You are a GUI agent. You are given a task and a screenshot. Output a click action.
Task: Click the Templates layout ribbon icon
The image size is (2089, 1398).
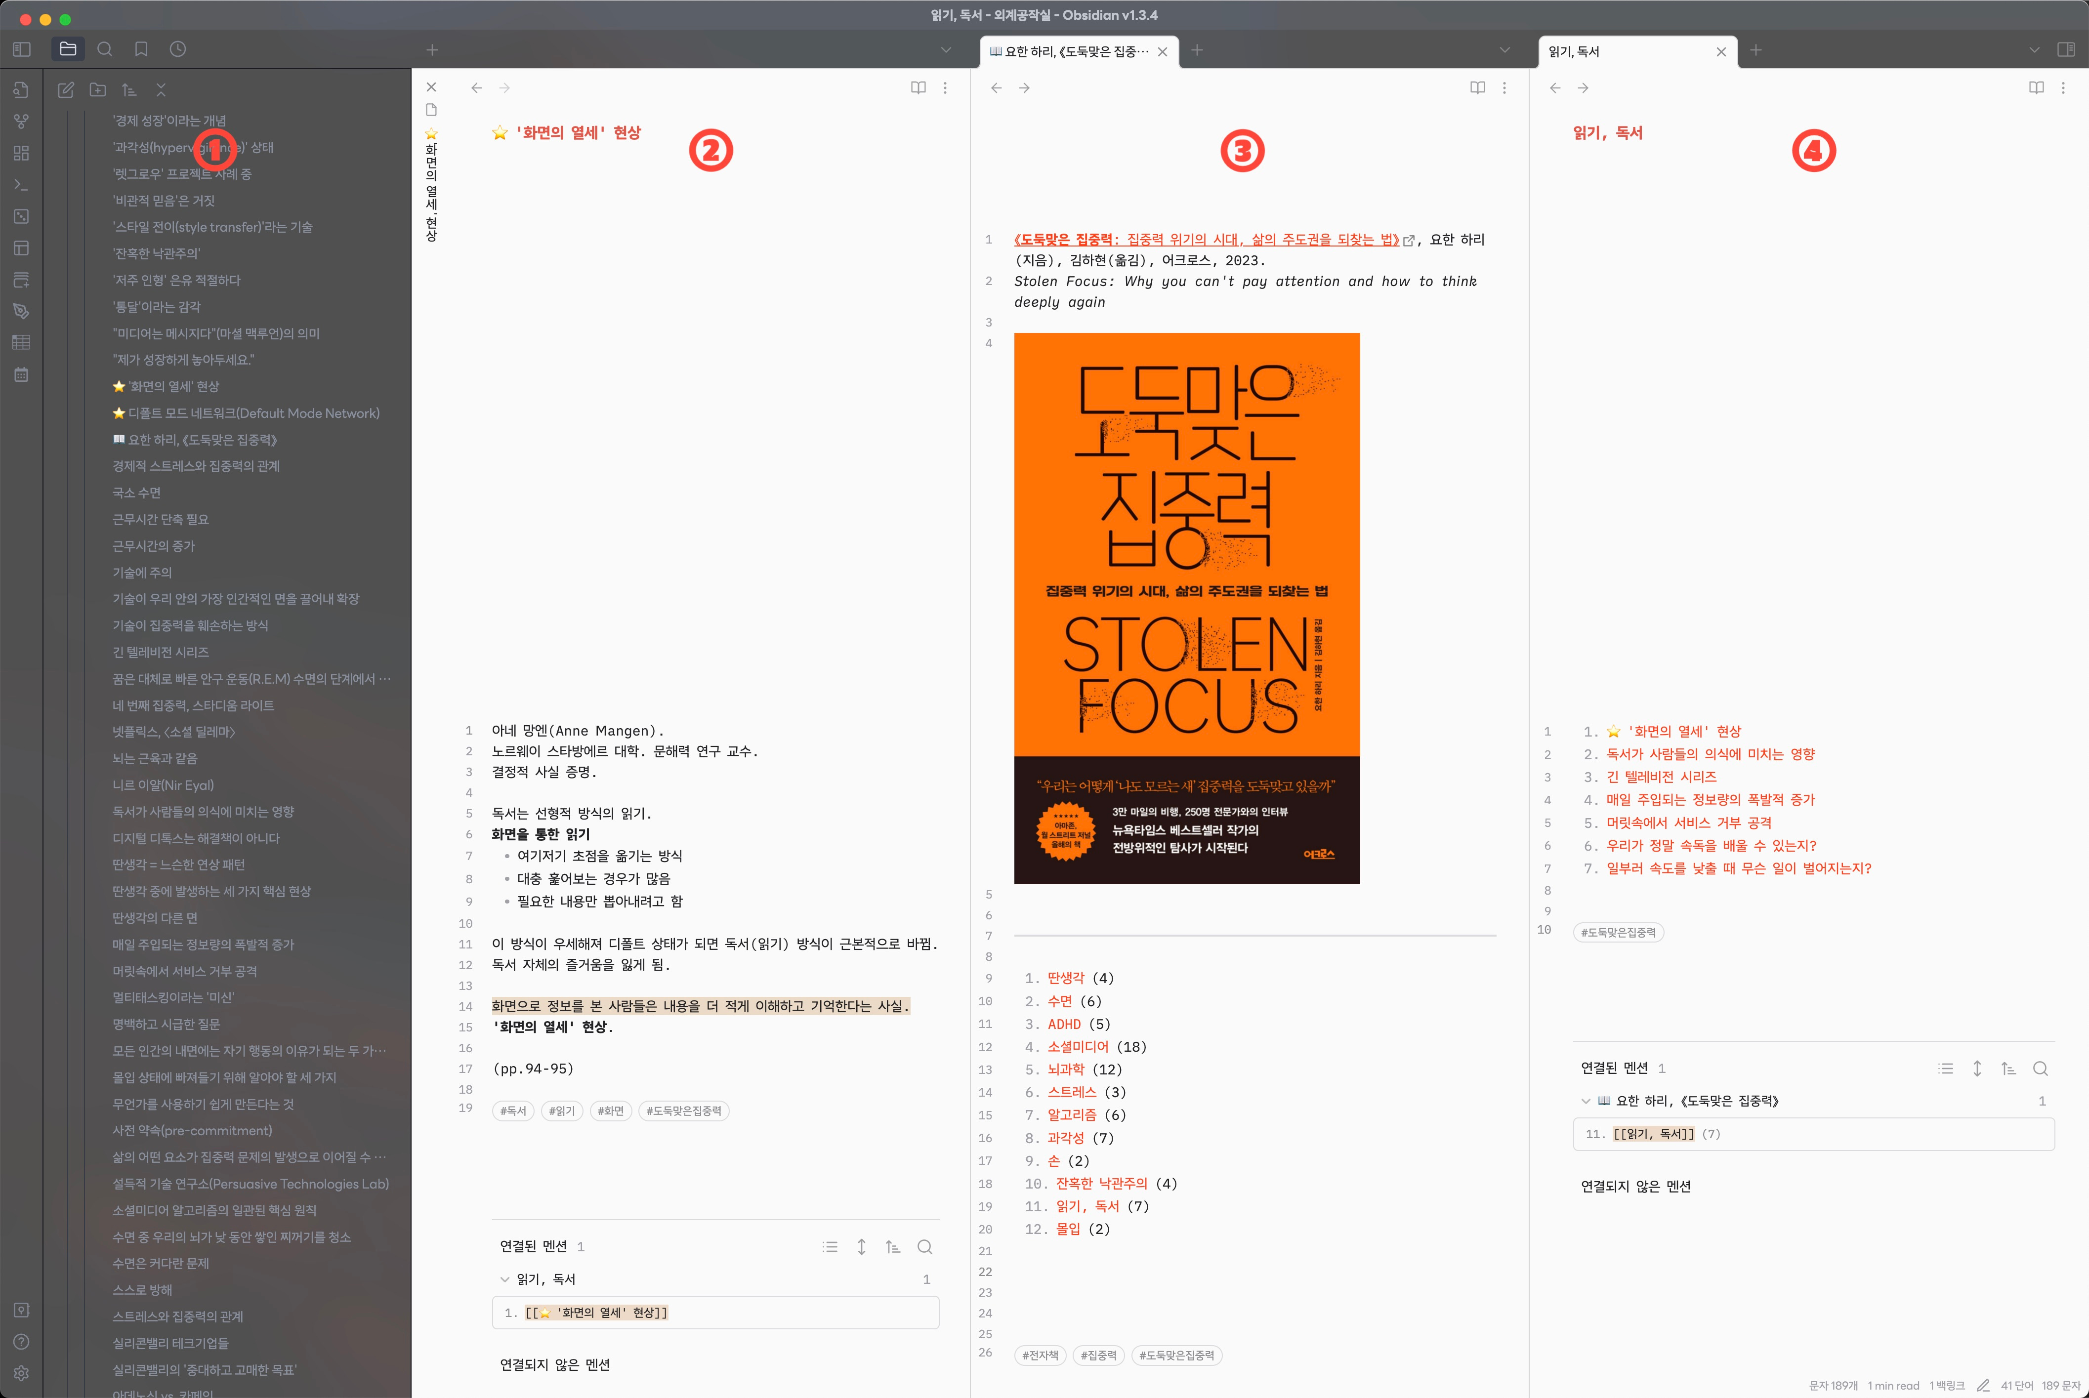(x=21, y=248)
